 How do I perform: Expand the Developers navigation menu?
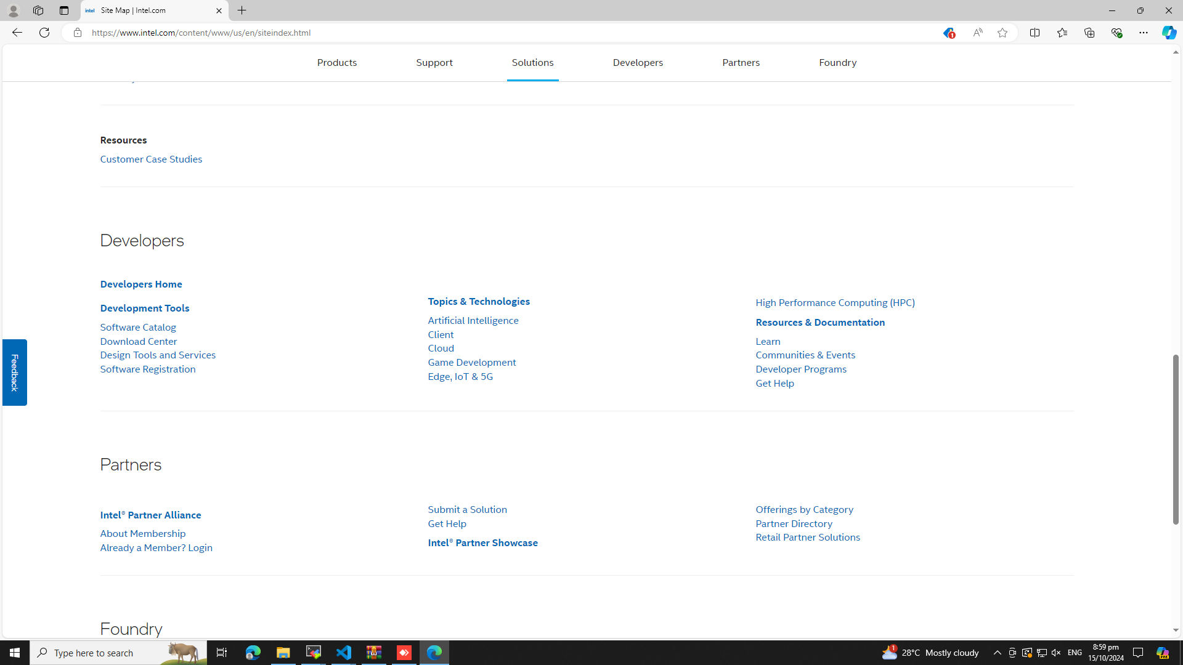pyautogui.click(x=637, y=63)
